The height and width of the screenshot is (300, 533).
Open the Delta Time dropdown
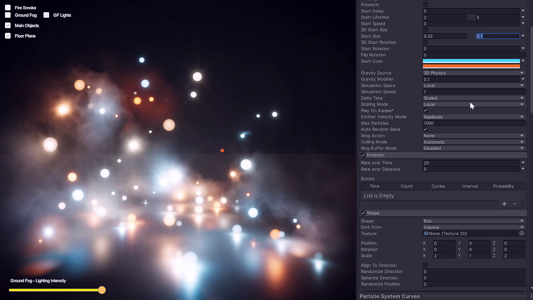[474, 98]
